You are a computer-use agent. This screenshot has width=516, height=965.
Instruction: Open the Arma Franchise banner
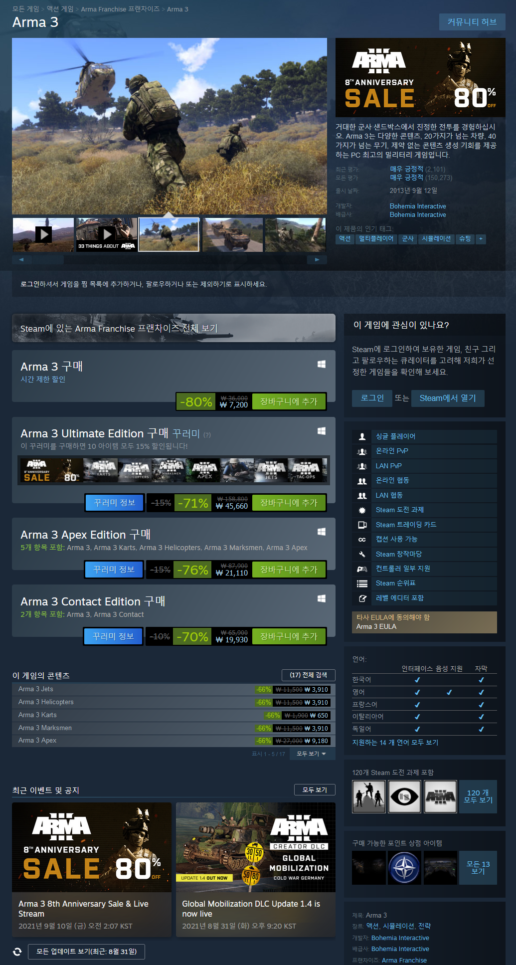coord(173,328)
